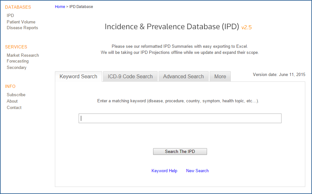This screenshot has width=312, height=194.
Task: Open the Market Research service page
Action: click(22, 55)
